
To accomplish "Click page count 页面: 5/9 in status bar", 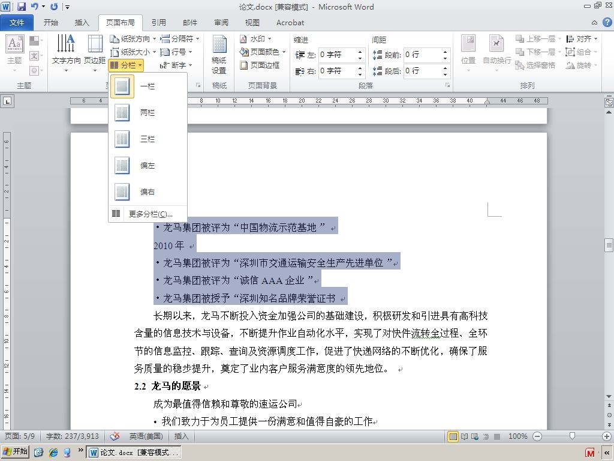I will tap(20, 436).
